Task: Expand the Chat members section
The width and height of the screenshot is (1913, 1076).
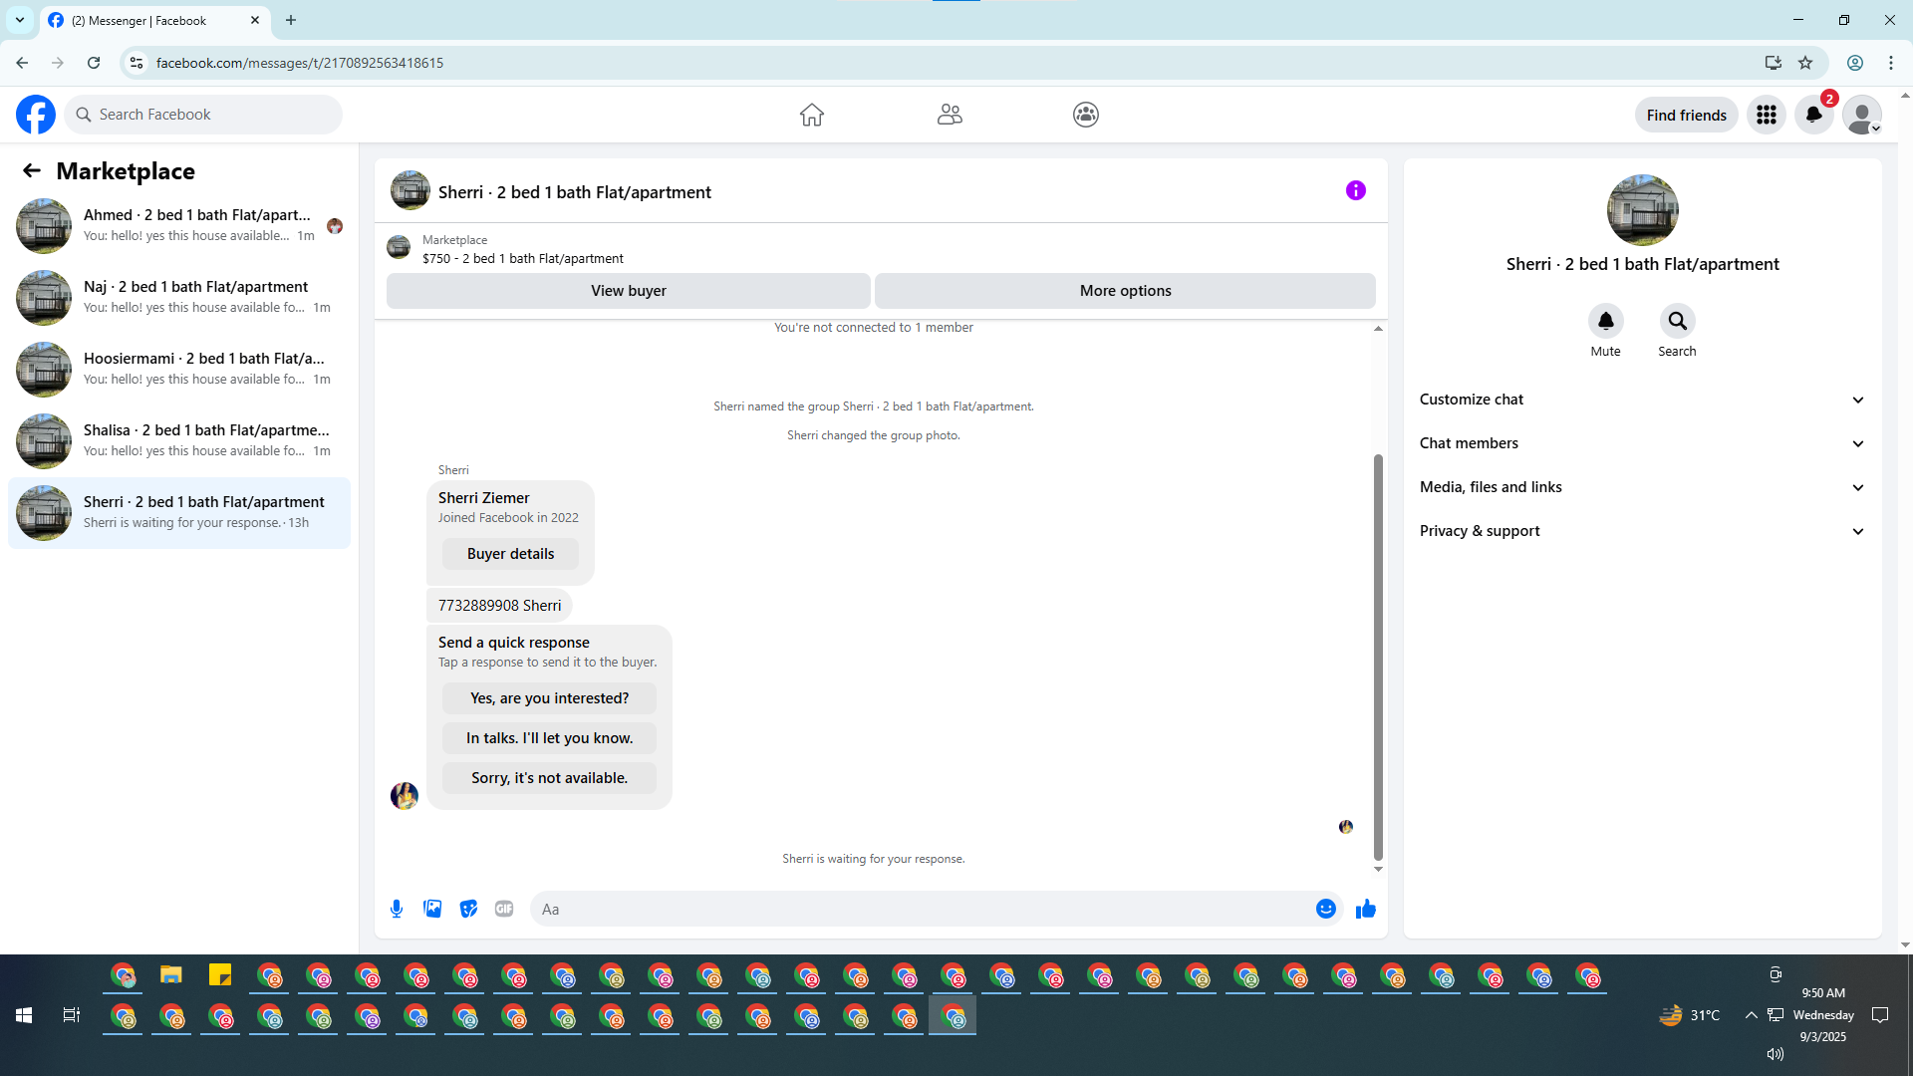Action: click(x=1642, y=443)
